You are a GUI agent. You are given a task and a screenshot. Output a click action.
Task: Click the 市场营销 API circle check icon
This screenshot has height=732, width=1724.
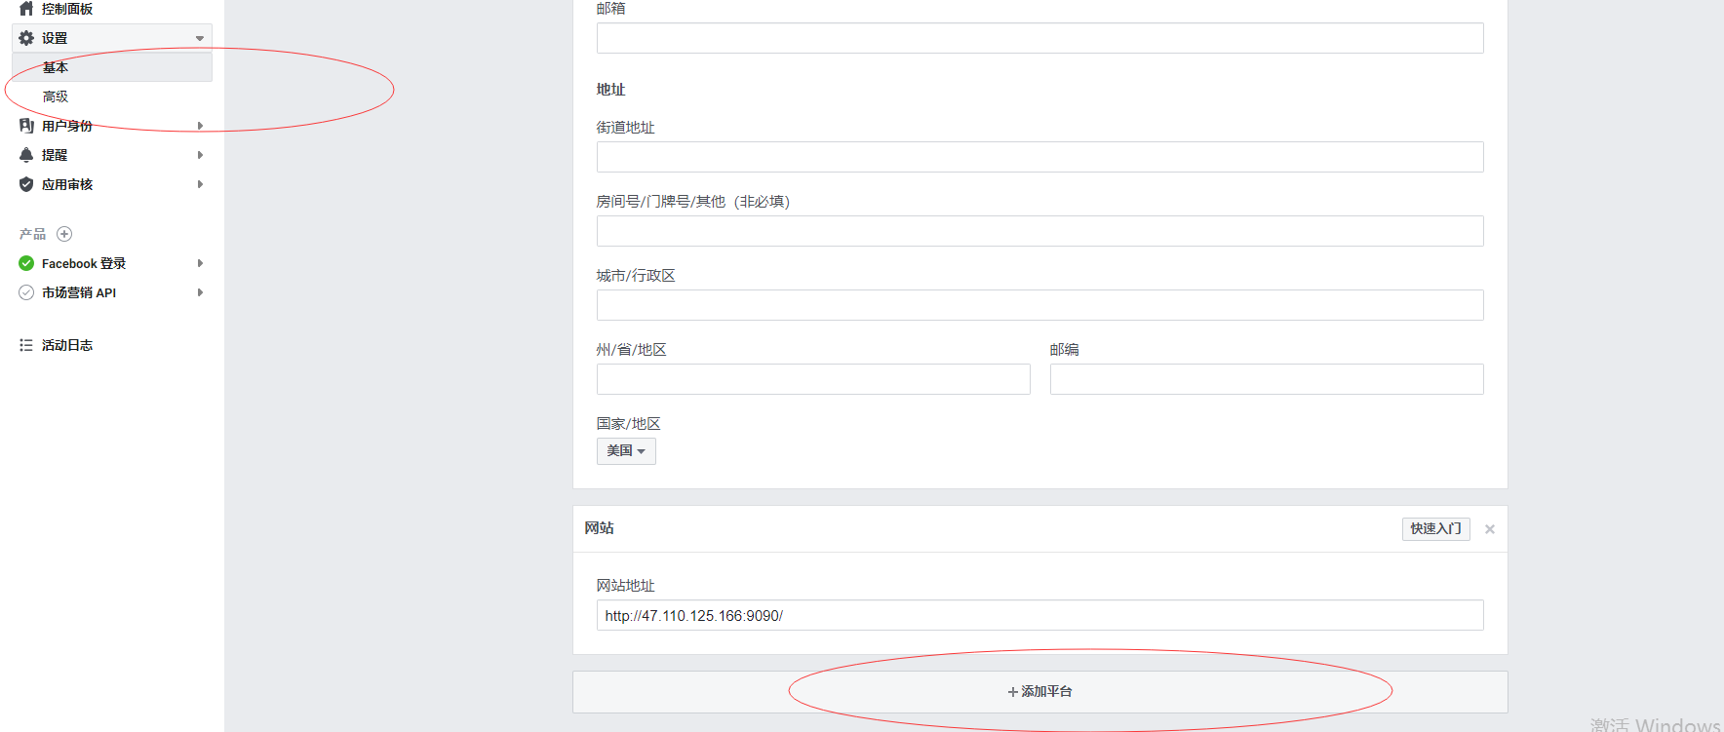26,292
